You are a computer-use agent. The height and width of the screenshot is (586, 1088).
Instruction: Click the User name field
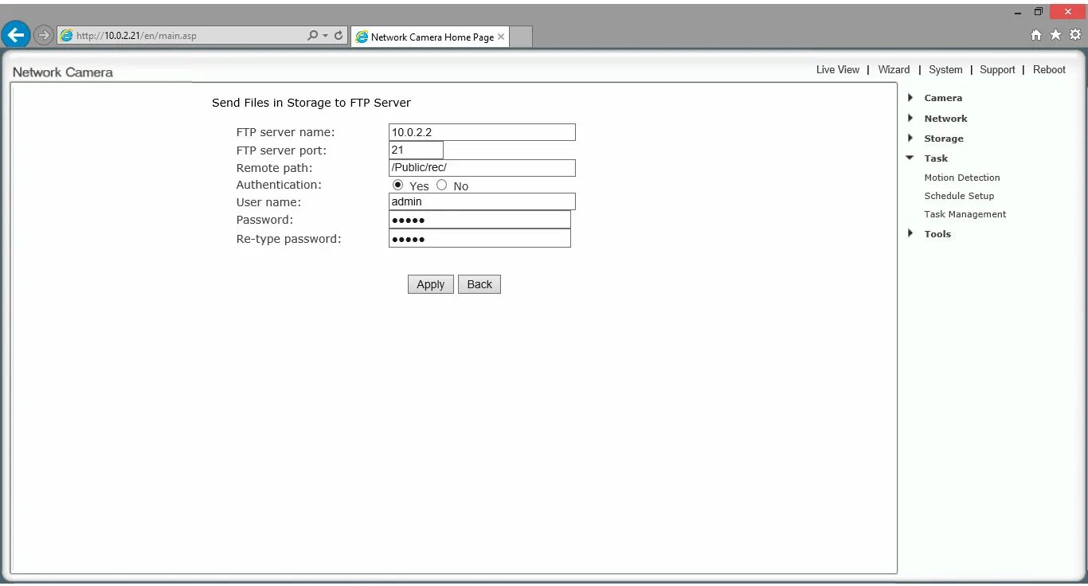482,201
